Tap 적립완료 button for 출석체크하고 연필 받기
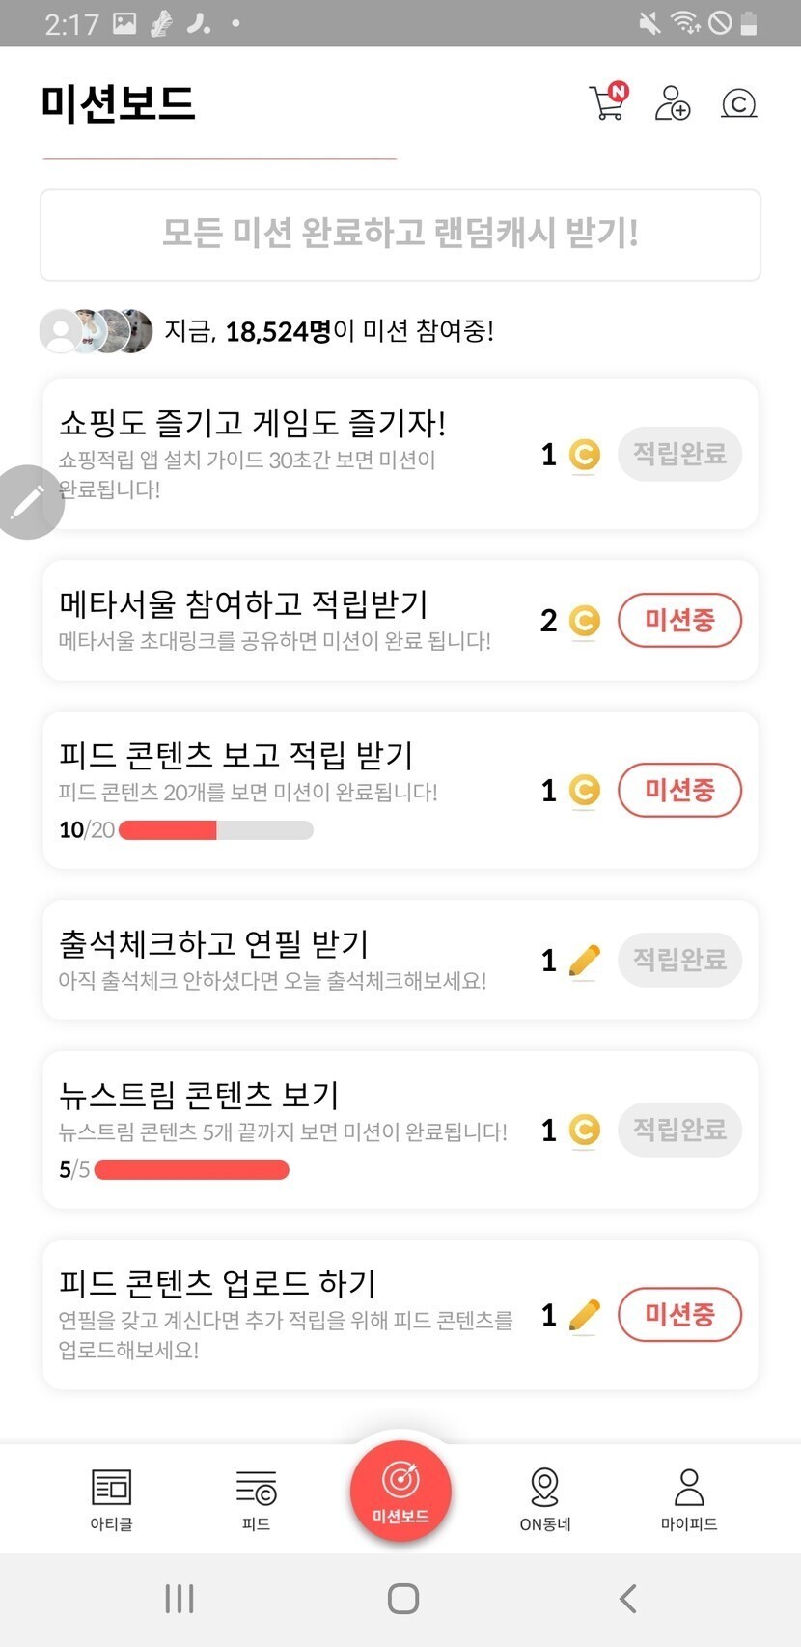This screenshot has width=801, height=1647. (x=679, y=960)
